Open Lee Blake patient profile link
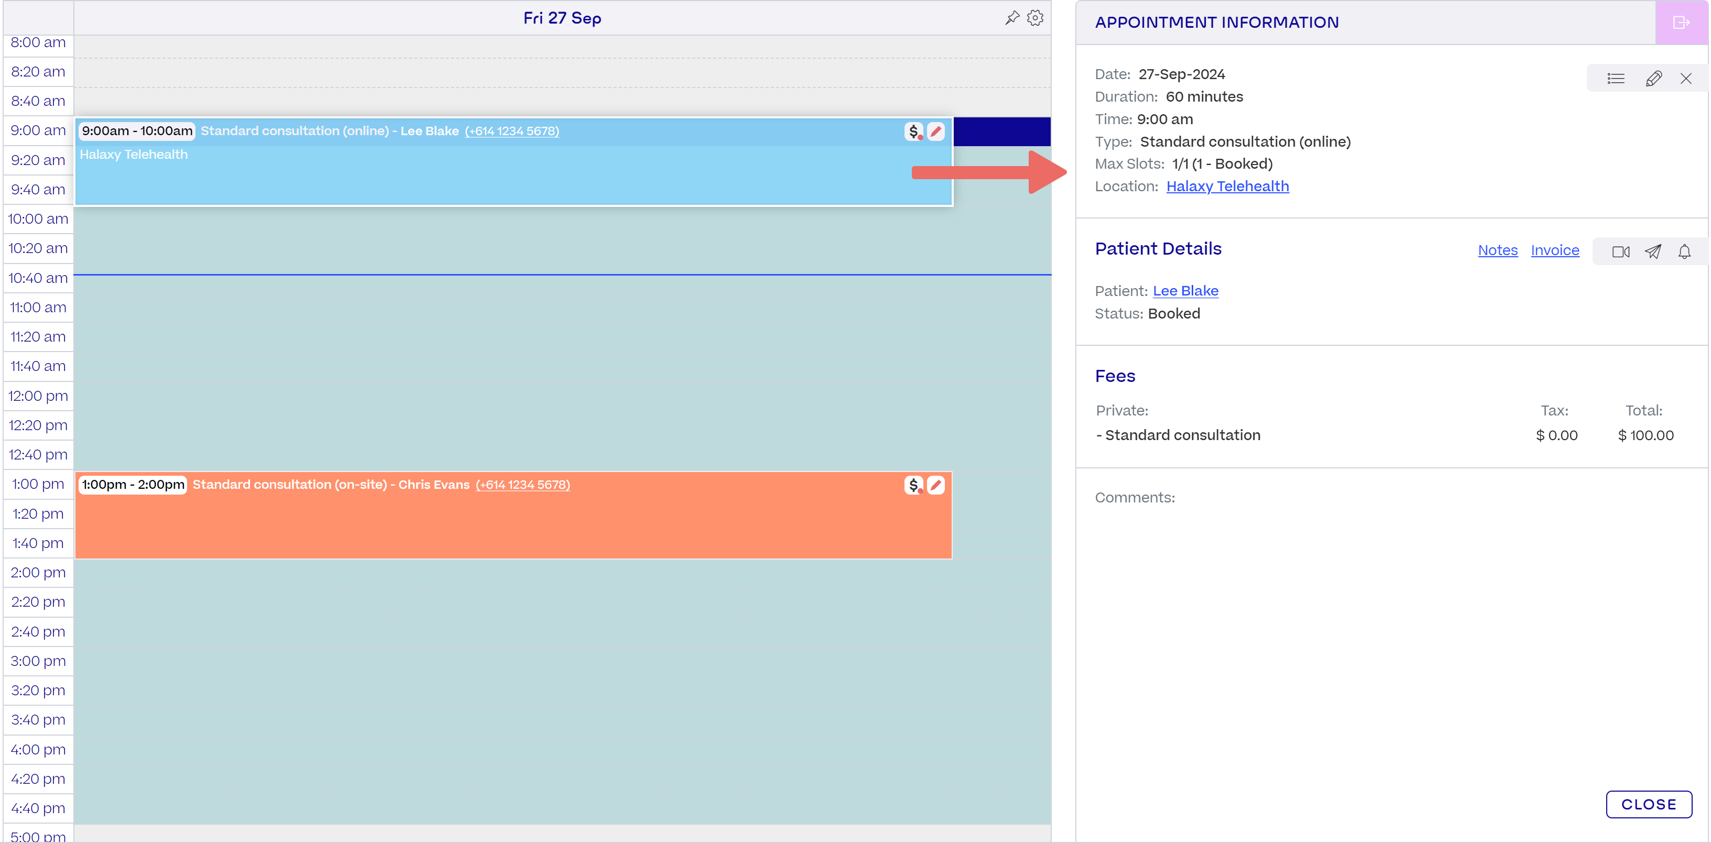 (x=1185, y=291)
